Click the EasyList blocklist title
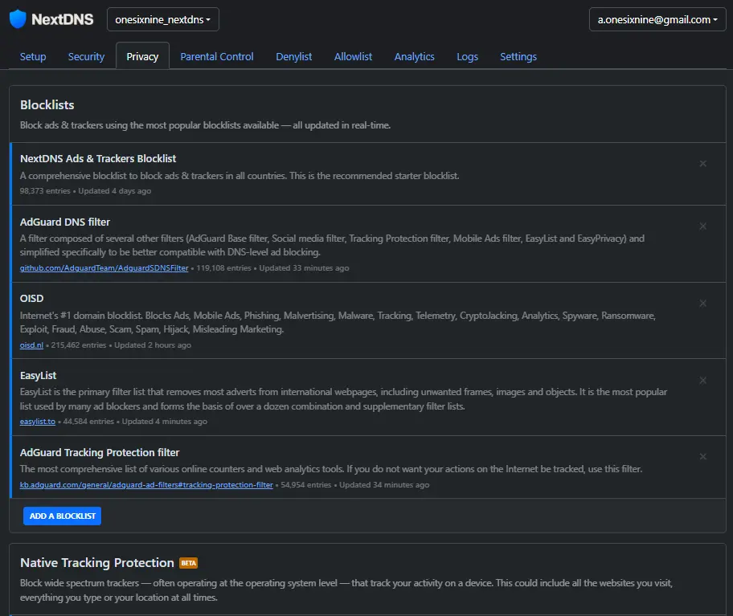 pos(38,376)
